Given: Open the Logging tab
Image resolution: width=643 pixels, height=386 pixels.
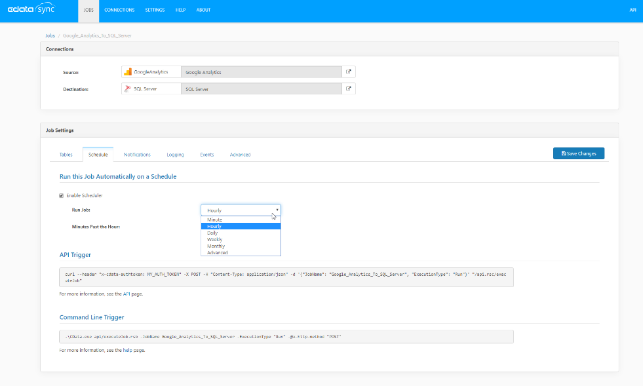Looking at the screenshot, I should (x=175, y=155).
